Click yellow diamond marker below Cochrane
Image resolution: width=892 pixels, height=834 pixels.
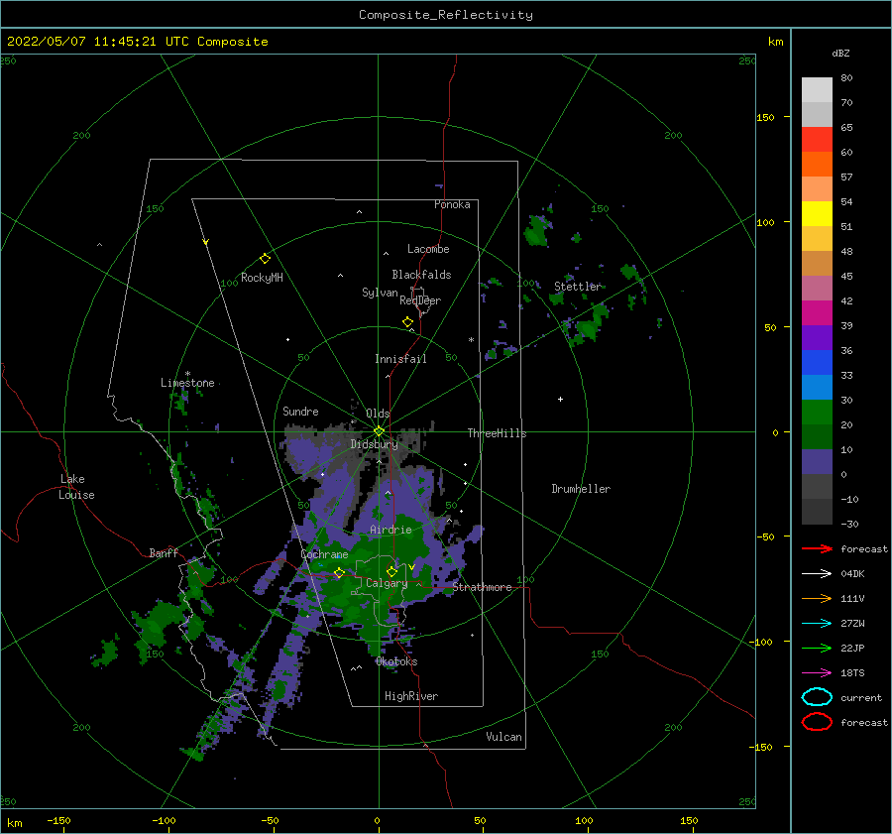(x=339, y=573)
